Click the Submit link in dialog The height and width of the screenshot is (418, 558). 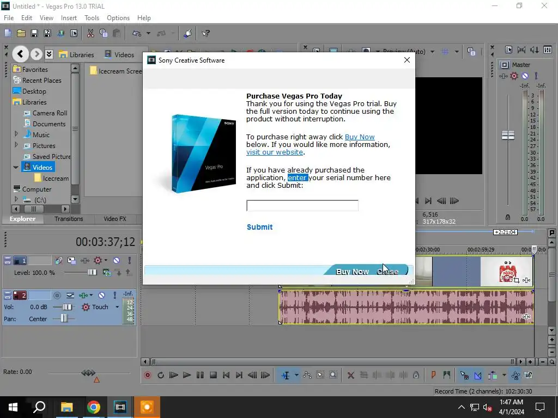(259, 227)
